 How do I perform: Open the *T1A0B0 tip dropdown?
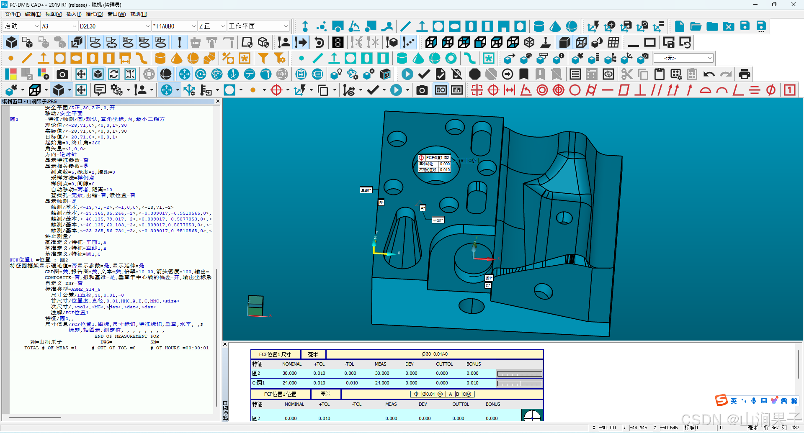point(174,26)
